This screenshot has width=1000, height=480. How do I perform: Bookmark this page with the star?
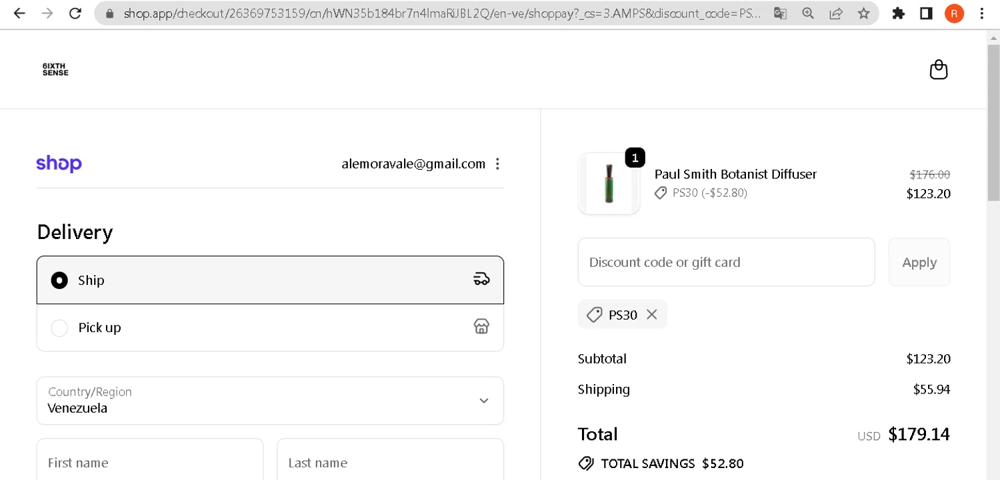(x=864, y=13)
